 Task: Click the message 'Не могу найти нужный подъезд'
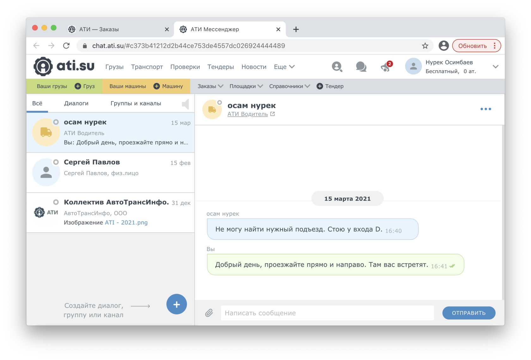tap(312, 229)
